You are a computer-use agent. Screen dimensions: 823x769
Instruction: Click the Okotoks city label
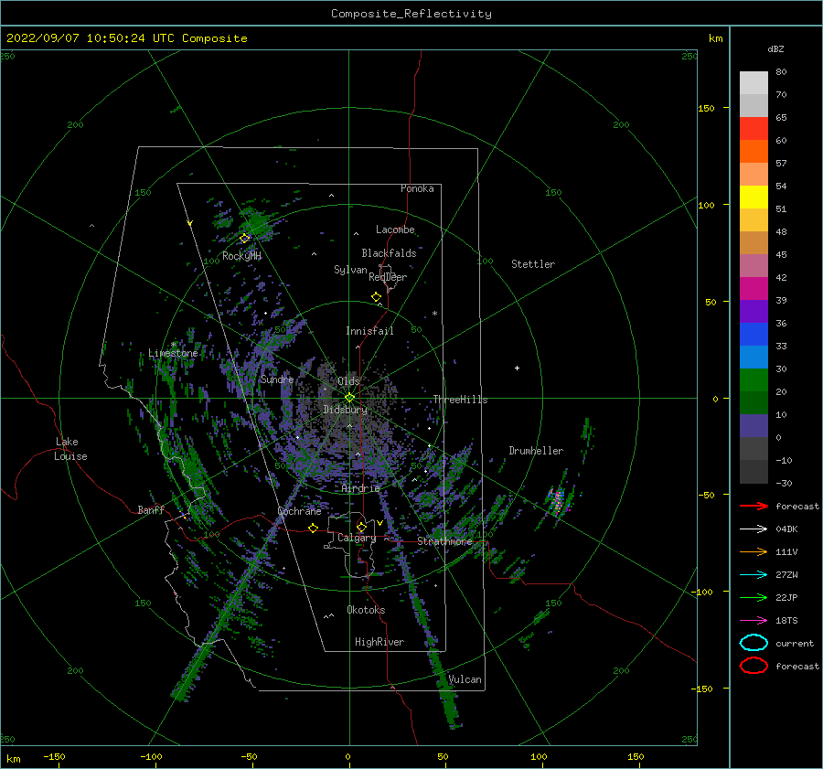(366, 610)
